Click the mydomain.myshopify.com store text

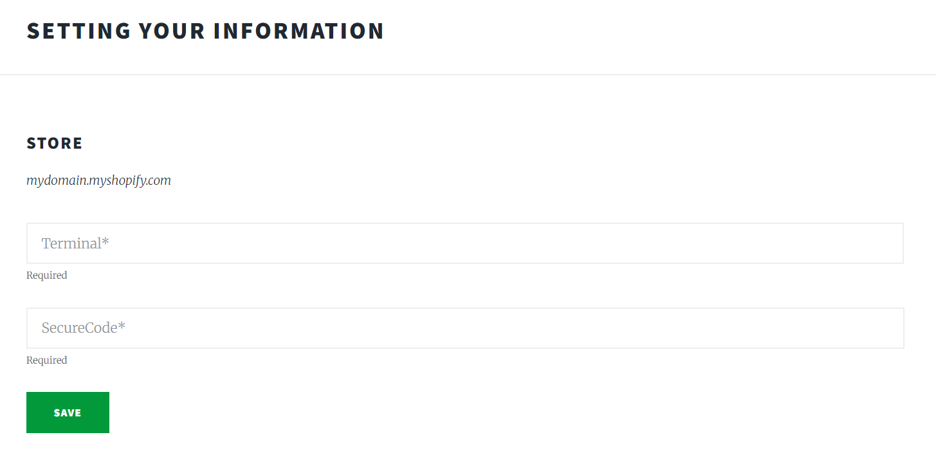tap(98, 180)
